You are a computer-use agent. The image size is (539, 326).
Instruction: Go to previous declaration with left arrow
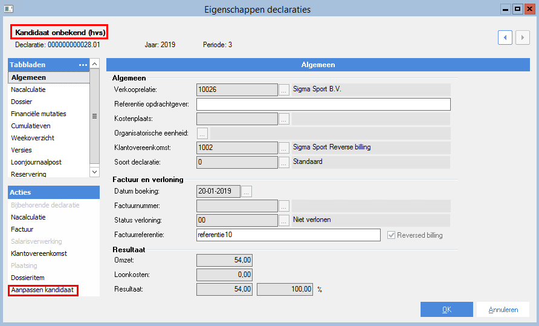[x=505, y=37]
